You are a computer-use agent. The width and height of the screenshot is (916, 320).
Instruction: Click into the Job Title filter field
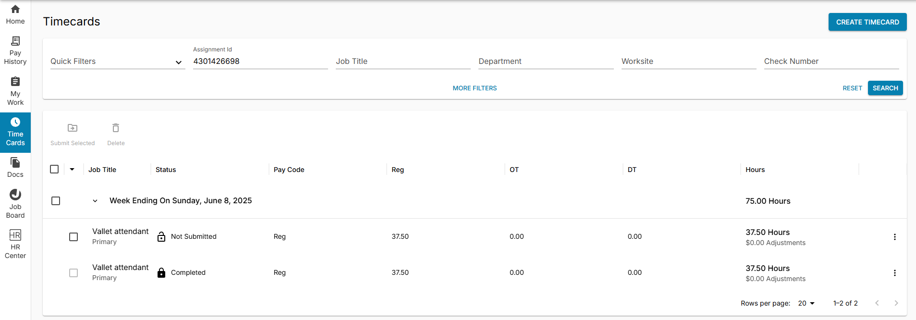click(403, 62)
